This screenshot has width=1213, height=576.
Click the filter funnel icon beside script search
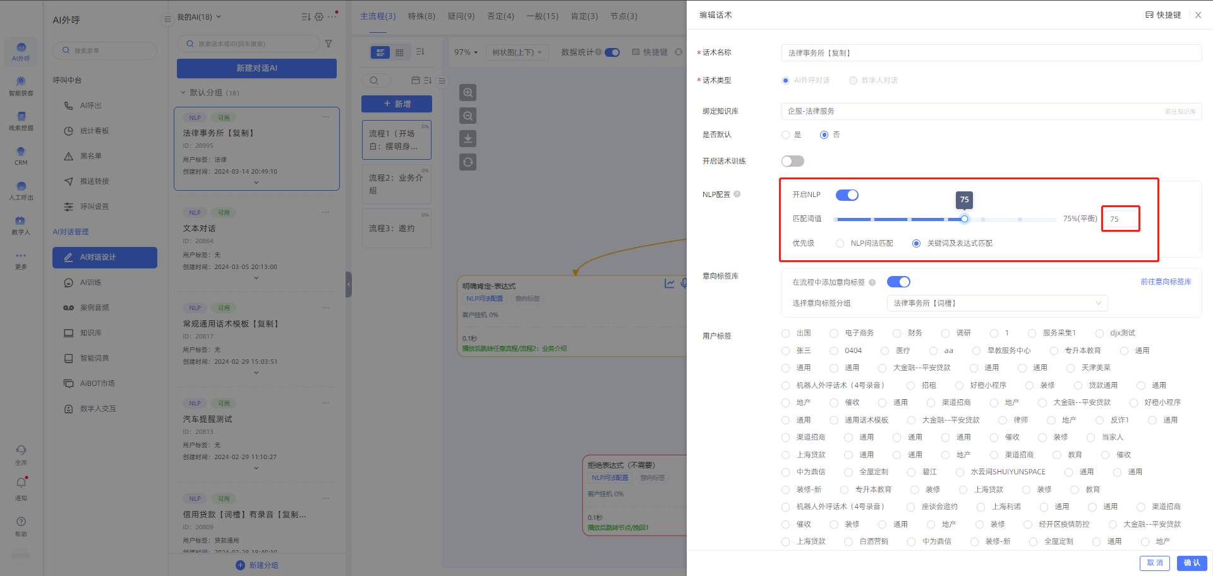tap(329, 44)
